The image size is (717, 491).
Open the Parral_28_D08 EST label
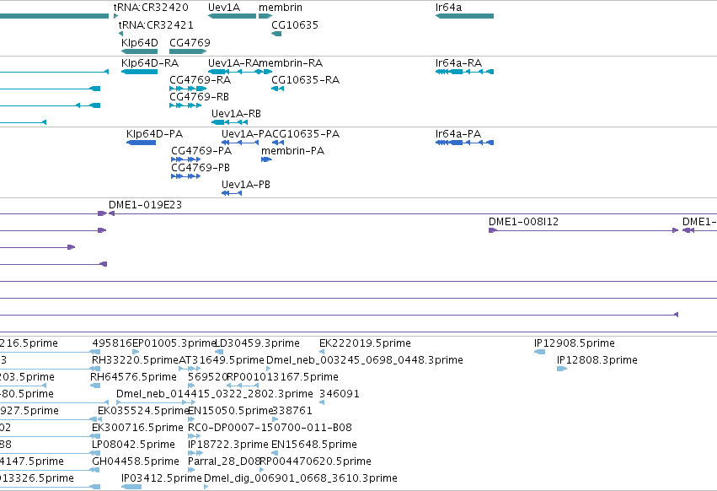tap(224, 461)
